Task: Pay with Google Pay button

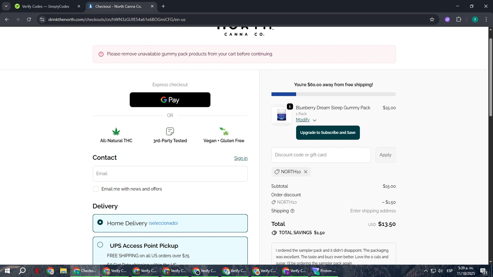Action: (x=170, y=100)
